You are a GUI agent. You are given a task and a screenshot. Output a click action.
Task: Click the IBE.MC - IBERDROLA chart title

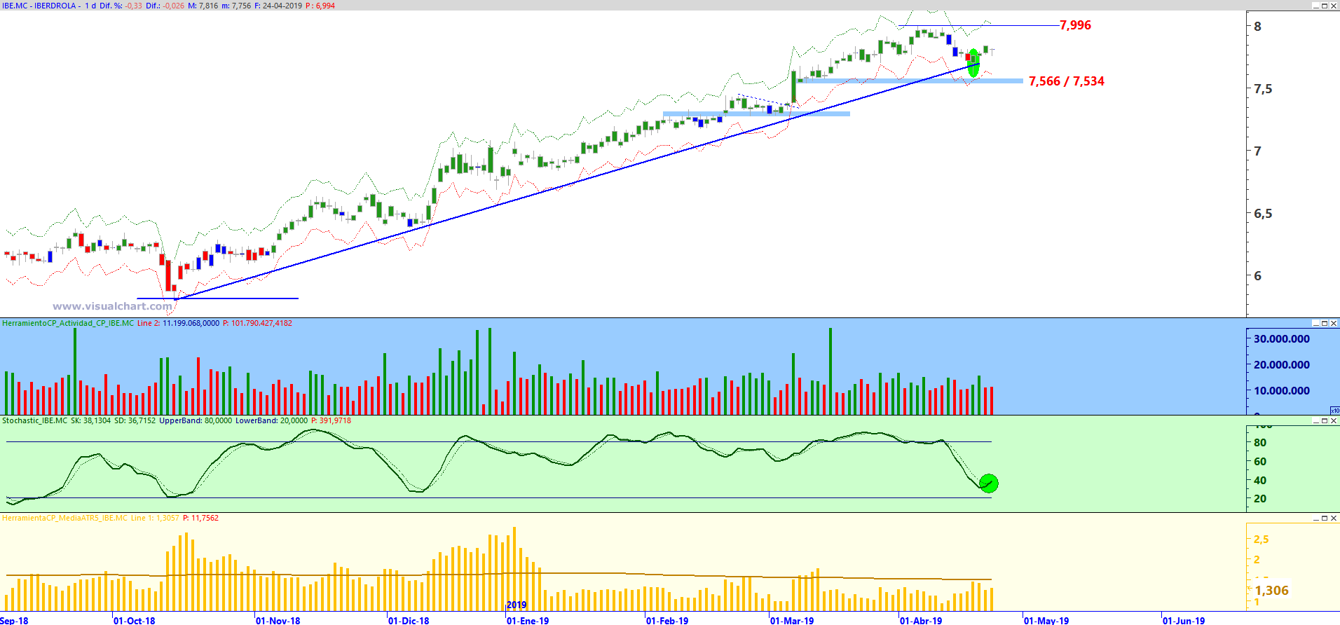(x=39, y=6)
